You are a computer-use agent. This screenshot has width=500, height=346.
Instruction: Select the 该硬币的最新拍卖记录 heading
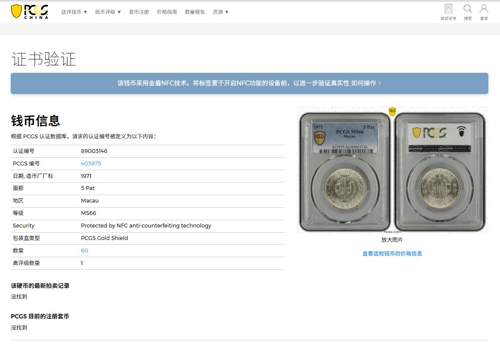pyautogui.click(x=40, y=286)
